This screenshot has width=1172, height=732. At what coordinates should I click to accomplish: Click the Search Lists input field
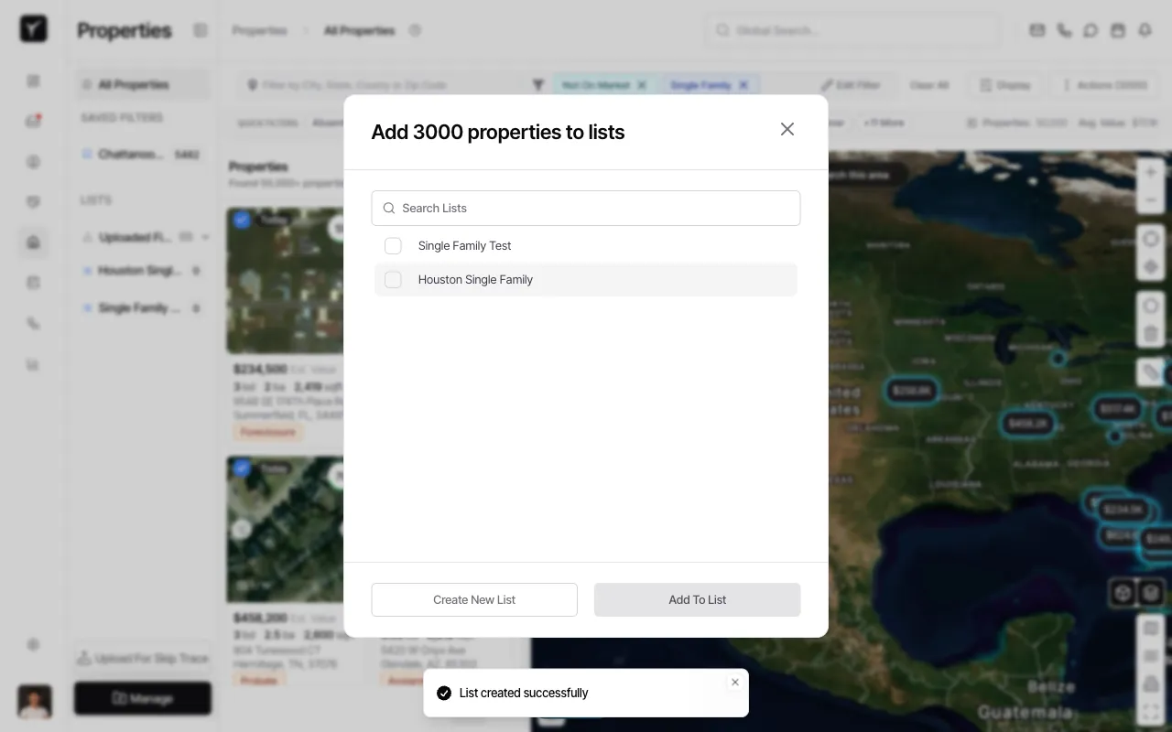click(586, 208)
